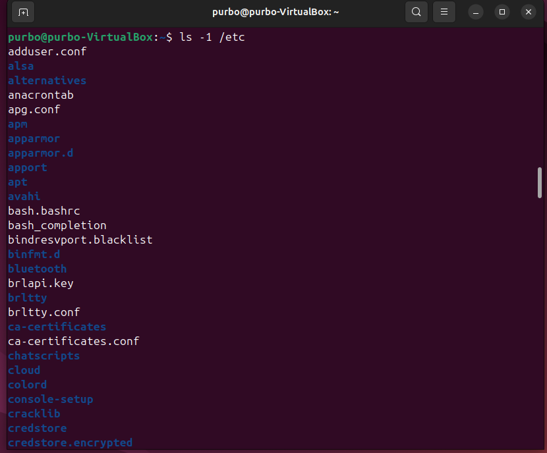The height and width of the screenshot is (453, 547).
Task: Click the anacrontab entry
Action: click(x=41, y=95)
